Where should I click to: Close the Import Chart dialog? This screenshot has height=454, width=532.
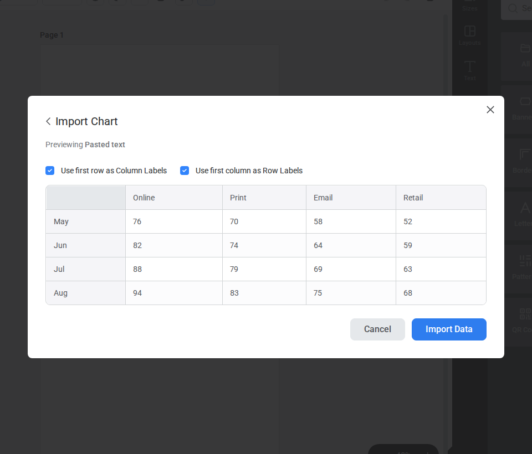click(x=490, y=110)
